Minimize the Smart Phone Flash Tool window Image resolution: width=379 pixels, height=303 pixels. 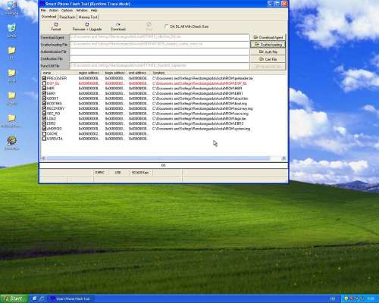(x=270, y=4)
